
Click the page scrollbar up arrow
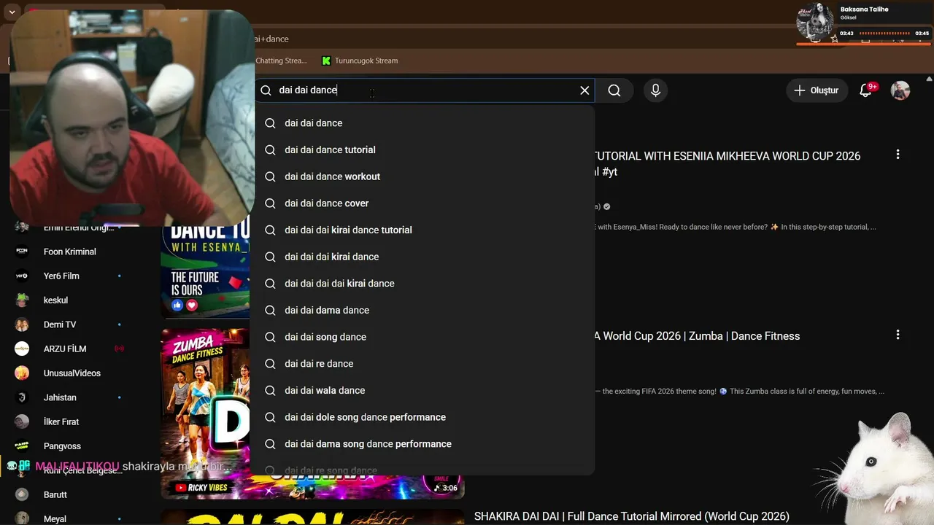929,78
